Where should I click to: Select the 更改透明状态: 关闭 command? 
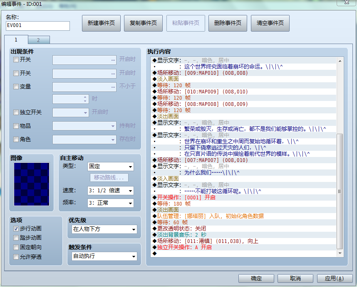click(x=243, y=228)
